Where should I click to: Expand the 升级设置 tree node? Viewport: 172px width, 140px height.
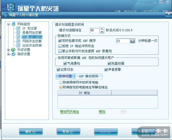click(x=9, y=50)
